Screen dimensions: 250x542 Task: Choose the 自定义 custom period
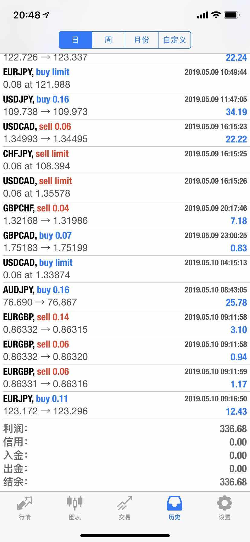[175, 40]
